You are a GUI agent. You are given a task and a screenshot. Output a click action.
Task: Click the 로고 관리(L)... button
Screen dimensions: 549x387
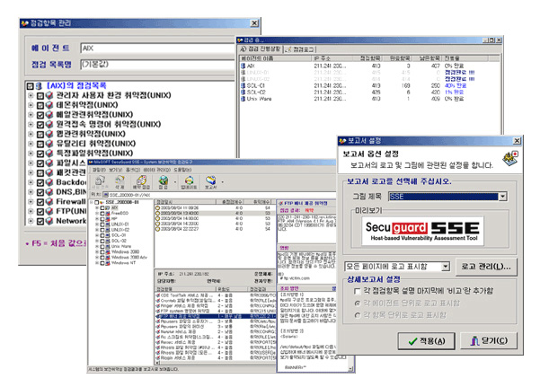486,267
